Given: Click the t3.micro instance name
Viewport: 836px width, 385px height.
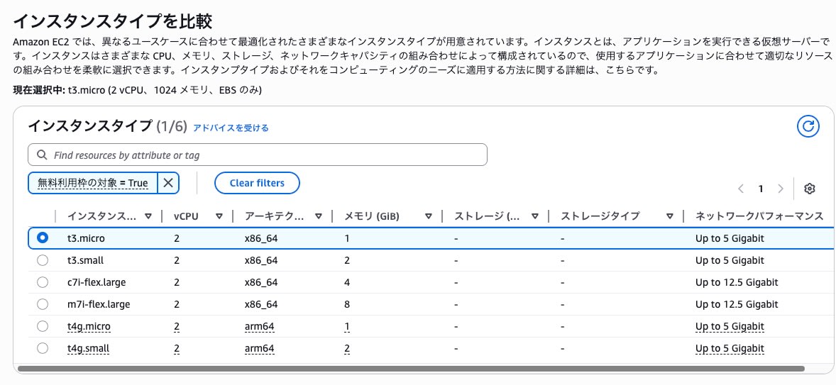Looking at the screenshot, I should click(86, 238).
